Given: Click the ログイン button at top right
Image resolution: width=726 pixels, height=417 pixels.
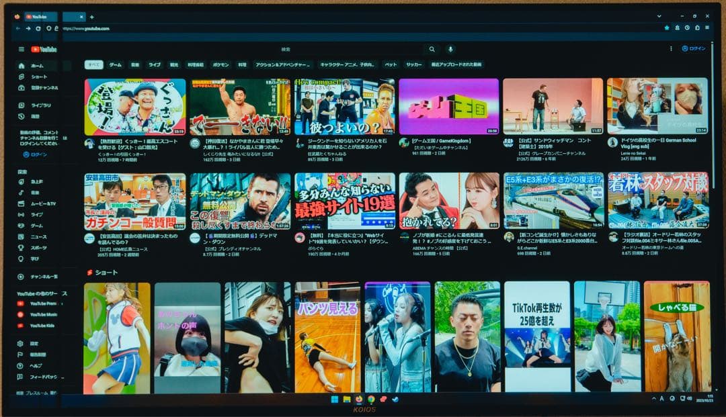Looking at the screenshot, I should point(692,50).
